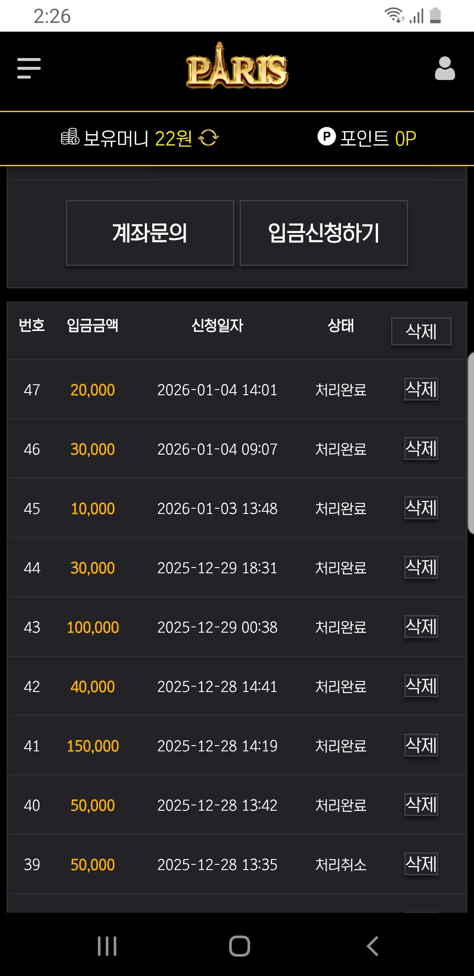Click the page scrollbar handle
Image resolution: width=474 pixels, height=976 pixels.
coord(470,443)
